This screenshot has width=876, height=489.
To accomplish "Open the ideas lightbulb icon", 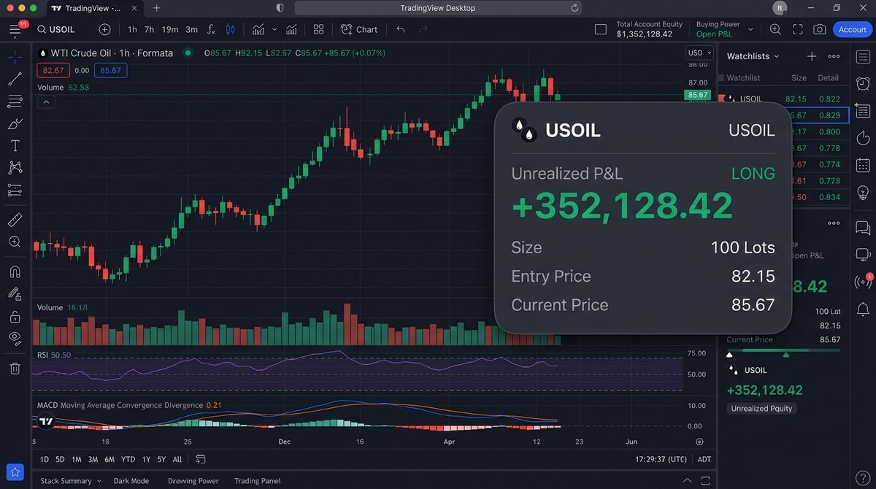I will click(863, 193).
